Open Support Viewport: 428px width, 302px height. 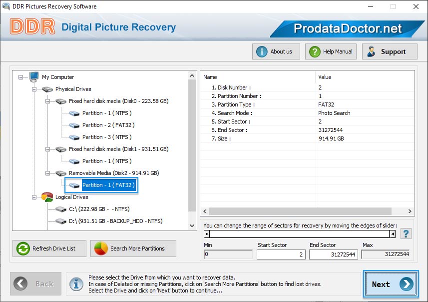pyautogui.click(x=390, y=51)
